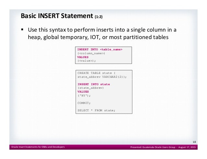
Task: Click the COMMIT; statement
Action: 84,103
